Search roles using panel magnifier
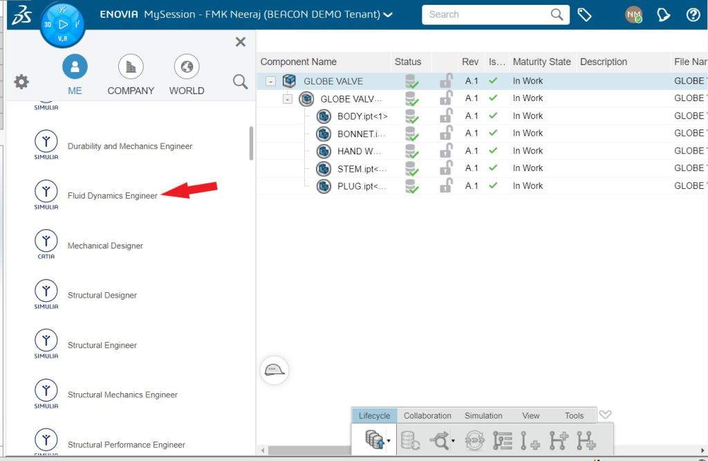Viewport: 708px width, 461px height. click(240, 82)
